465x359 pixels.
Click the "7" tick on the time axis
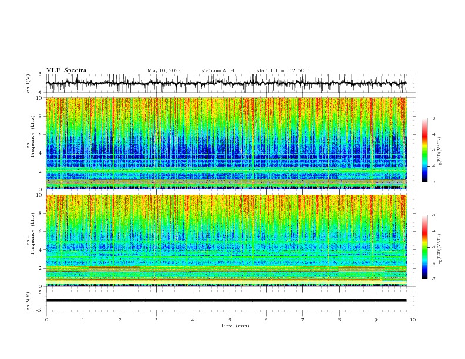point(303,320)
